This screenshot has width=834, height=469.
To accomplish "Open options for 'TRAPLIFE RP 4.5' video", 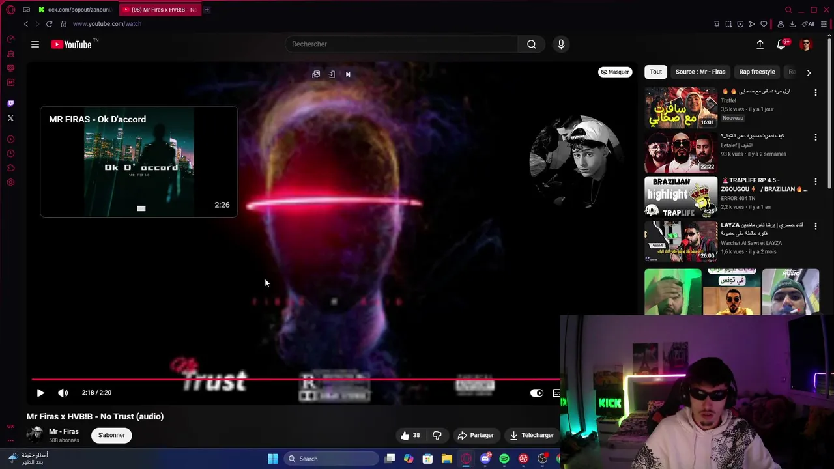I will [815, 182].
